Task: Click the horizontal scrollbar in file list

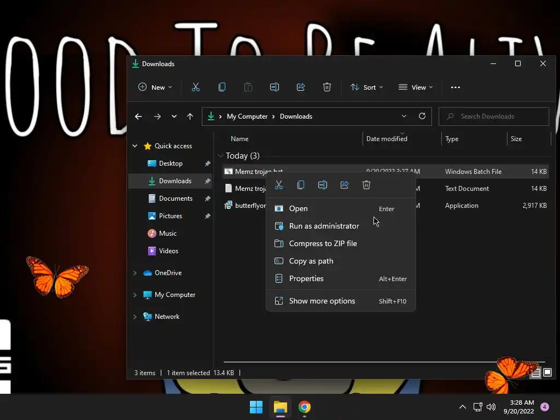Action: 384,362
